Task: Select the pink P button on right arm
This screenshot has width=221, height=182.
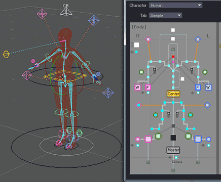Action: tap(148, 87)
